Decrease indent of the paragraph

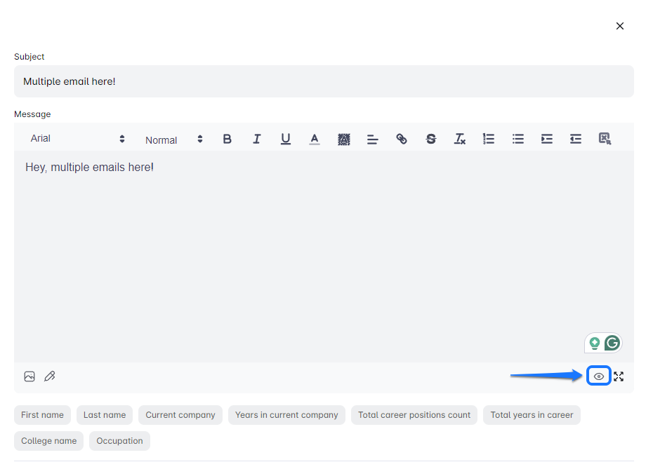[576, 139]
